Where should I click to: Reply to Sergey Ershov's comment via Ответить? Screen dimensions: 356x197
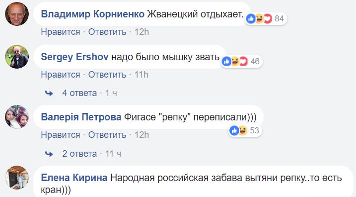tap(107, 75)
